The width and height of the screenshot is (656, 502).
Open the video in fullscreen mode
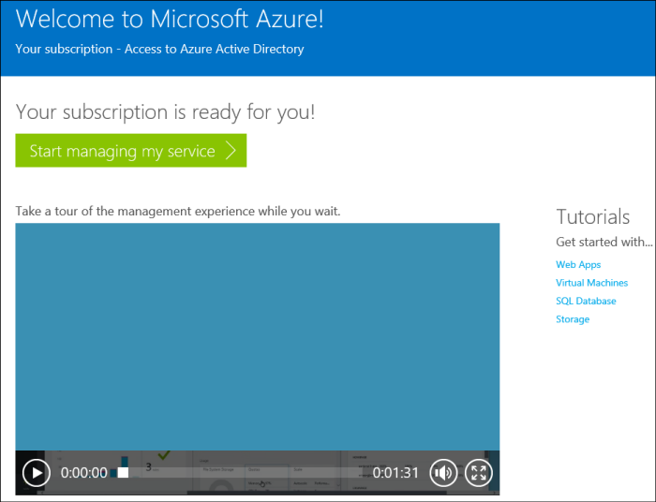pyautogui.click(x=479, y=473)
